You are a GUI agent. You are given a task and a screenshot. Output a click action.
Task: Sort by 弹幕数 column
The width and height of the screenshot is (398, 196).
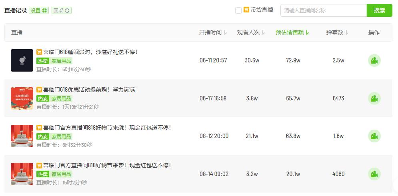click(x=337, y=32)
